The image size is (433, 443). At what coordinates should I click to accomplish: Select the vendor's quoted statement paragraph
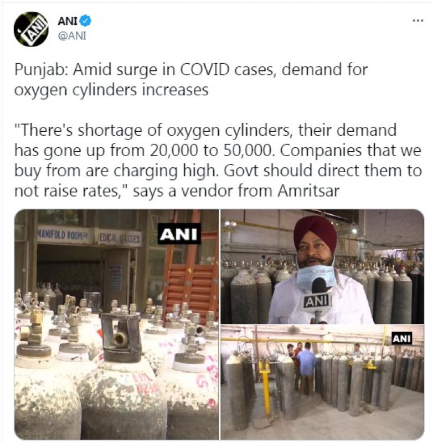[218, 161]
